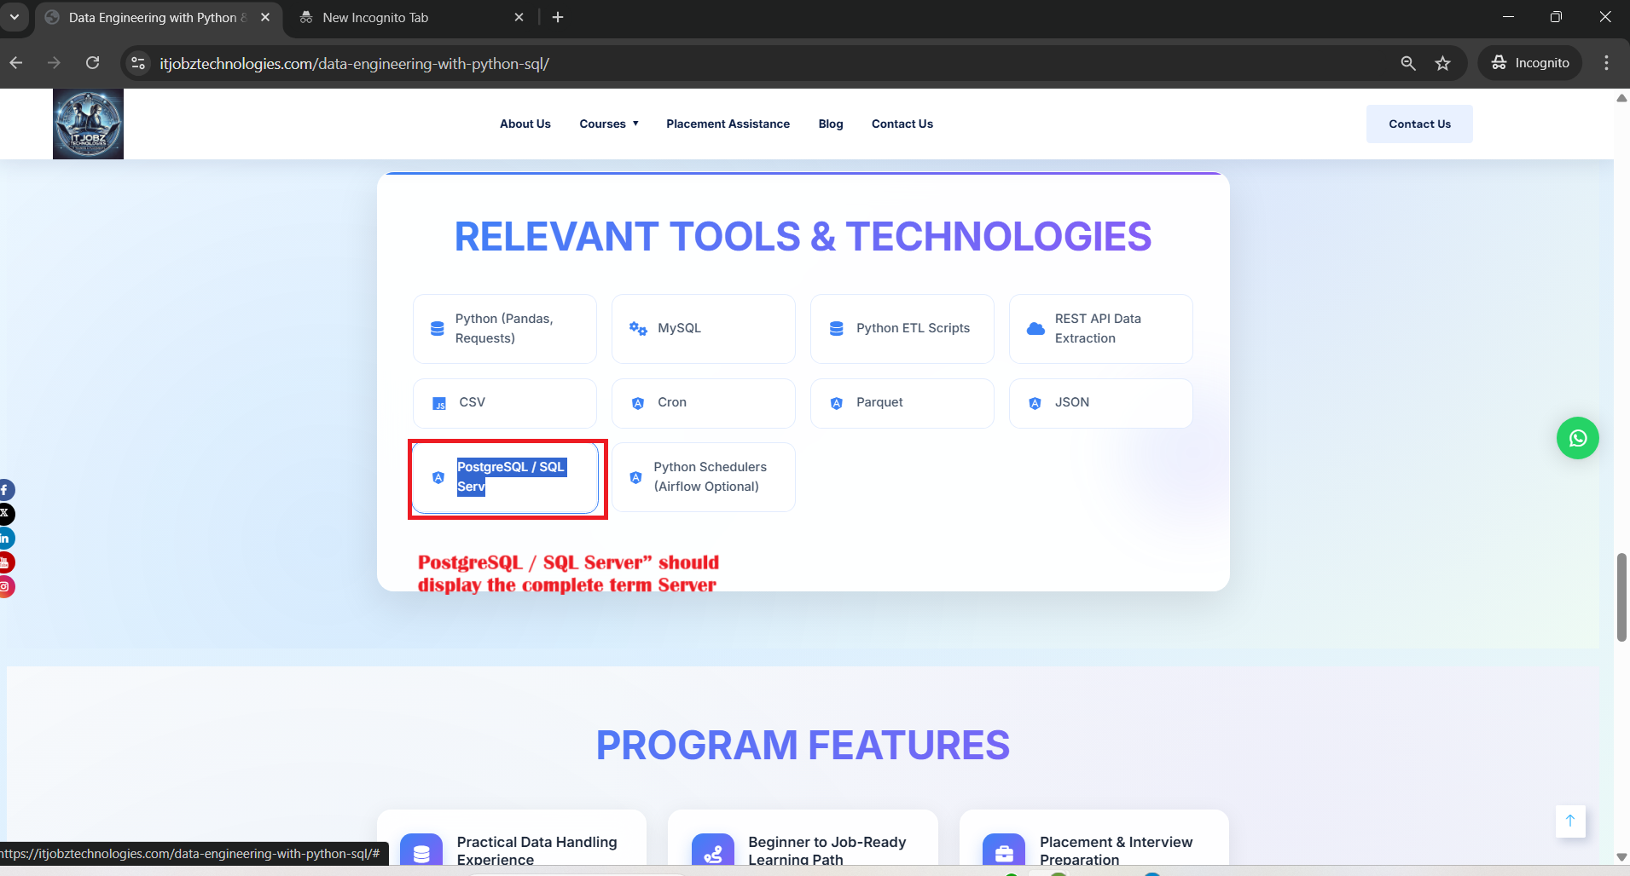Open the Placement Assistance link

coord(728,124)
